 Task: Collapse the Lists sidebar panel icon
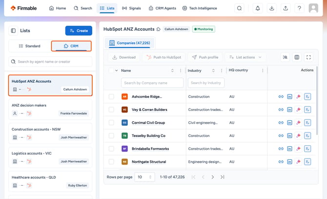13,31
